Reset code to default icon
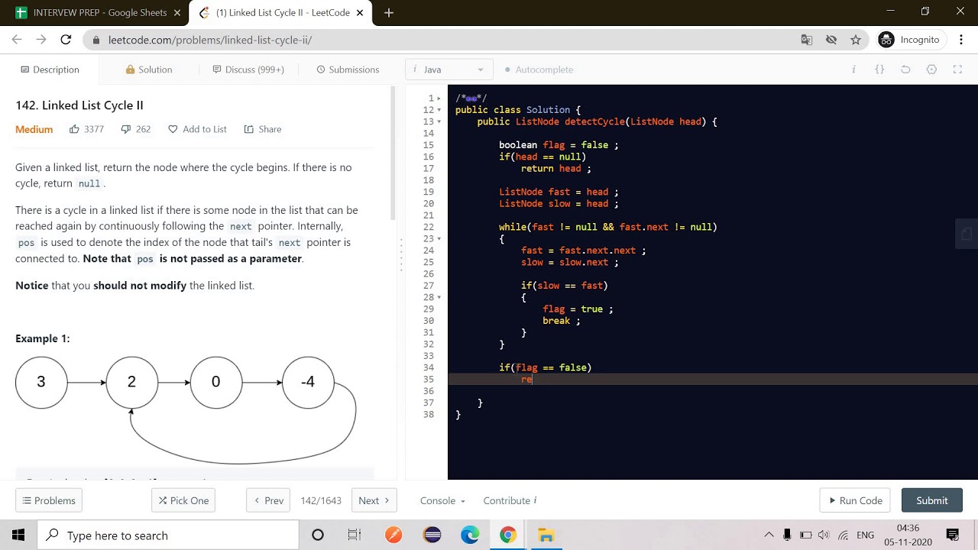The image size is (978, 550). pyautogui.click(x=905, y=70)
